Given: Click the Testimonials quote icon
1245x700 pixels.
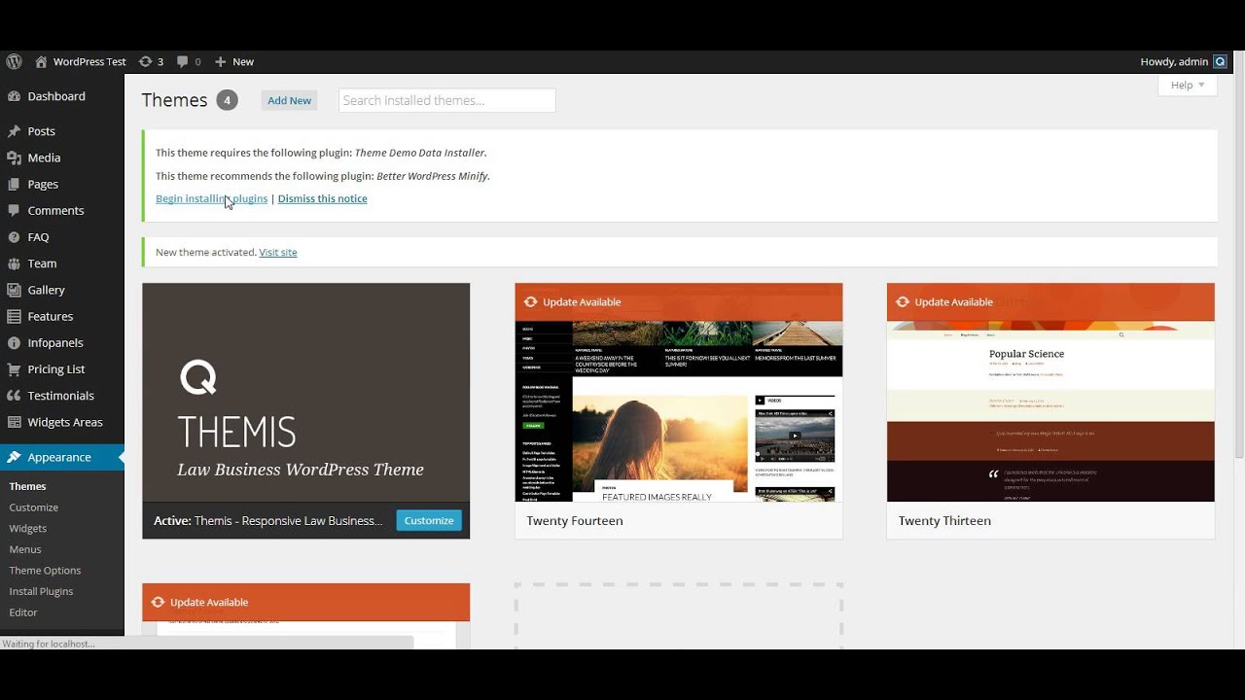Looking at the screenshot, I should pyautogui.click(x=14, y=396).
